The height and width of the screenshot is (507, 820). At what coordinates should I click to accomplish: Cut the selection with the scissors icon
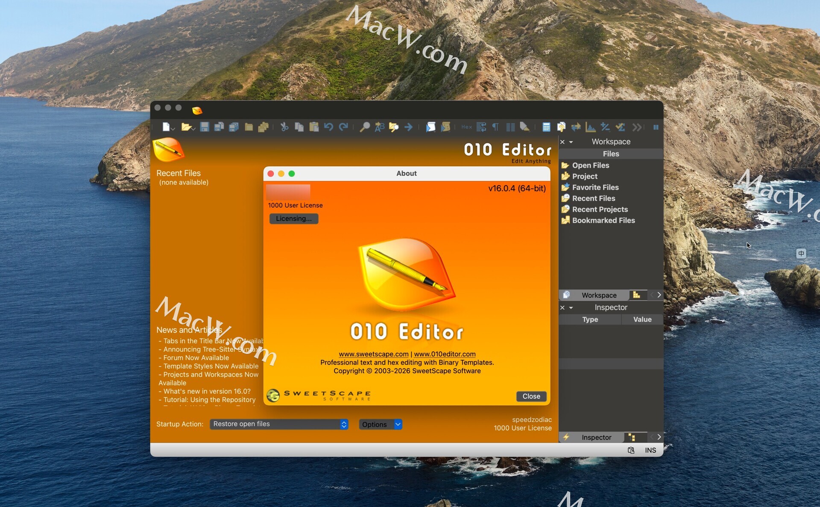(x=284, y=127)
